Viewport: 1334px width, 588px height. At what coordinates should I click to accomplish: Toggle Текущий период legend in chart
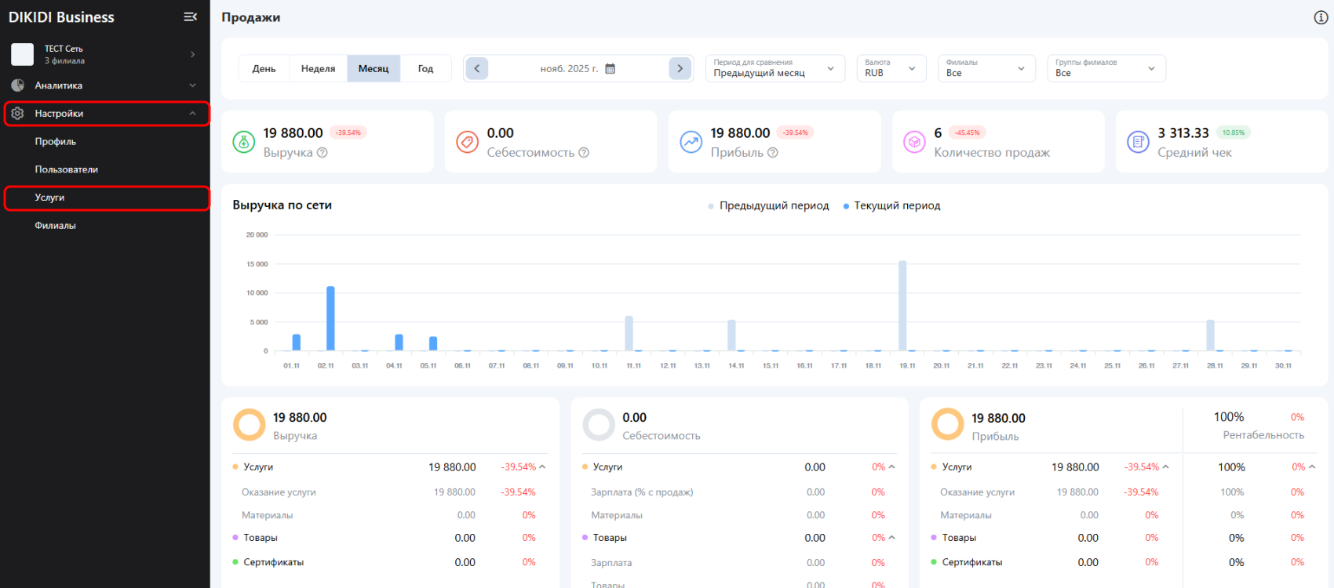click(x=892, y=205)
